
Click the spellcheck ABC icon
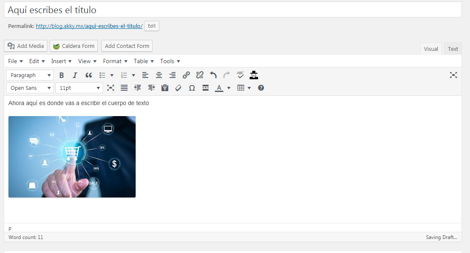click(x=240, y=75)
